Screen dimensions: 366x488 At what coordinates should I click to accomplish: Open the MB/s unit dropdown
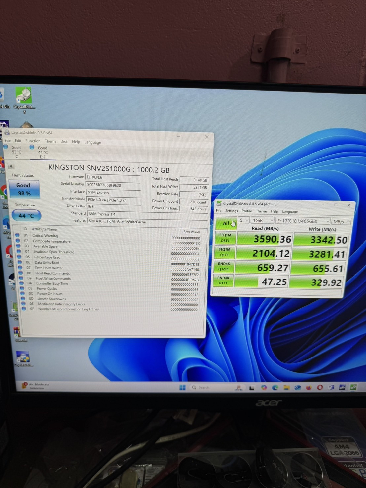pyautogui.click(x=341, y=221)
